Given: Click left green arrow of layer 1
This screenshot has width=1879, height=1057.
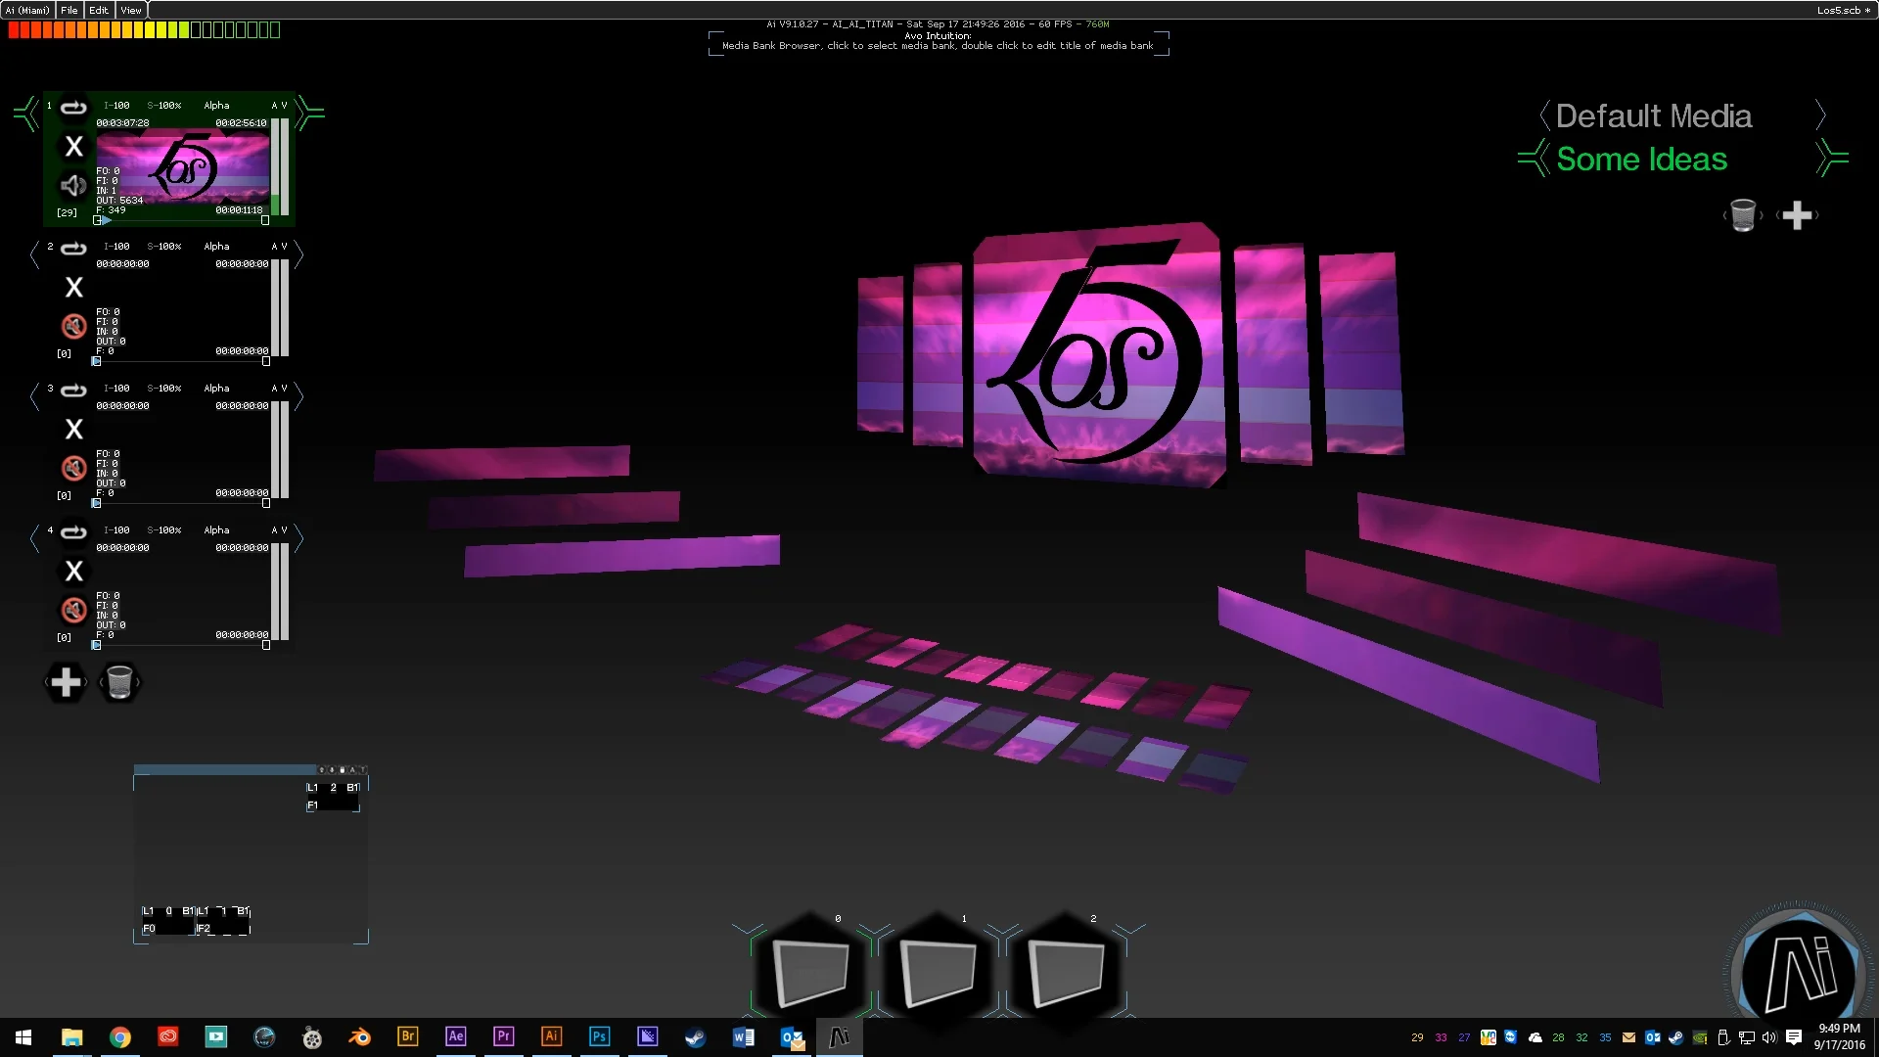Looking at the screenshot, I should pos(27,114).
